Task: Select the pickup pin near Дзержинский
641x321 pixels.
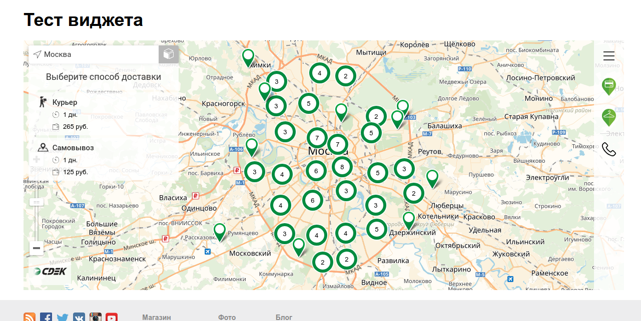Action: [409, 221]
